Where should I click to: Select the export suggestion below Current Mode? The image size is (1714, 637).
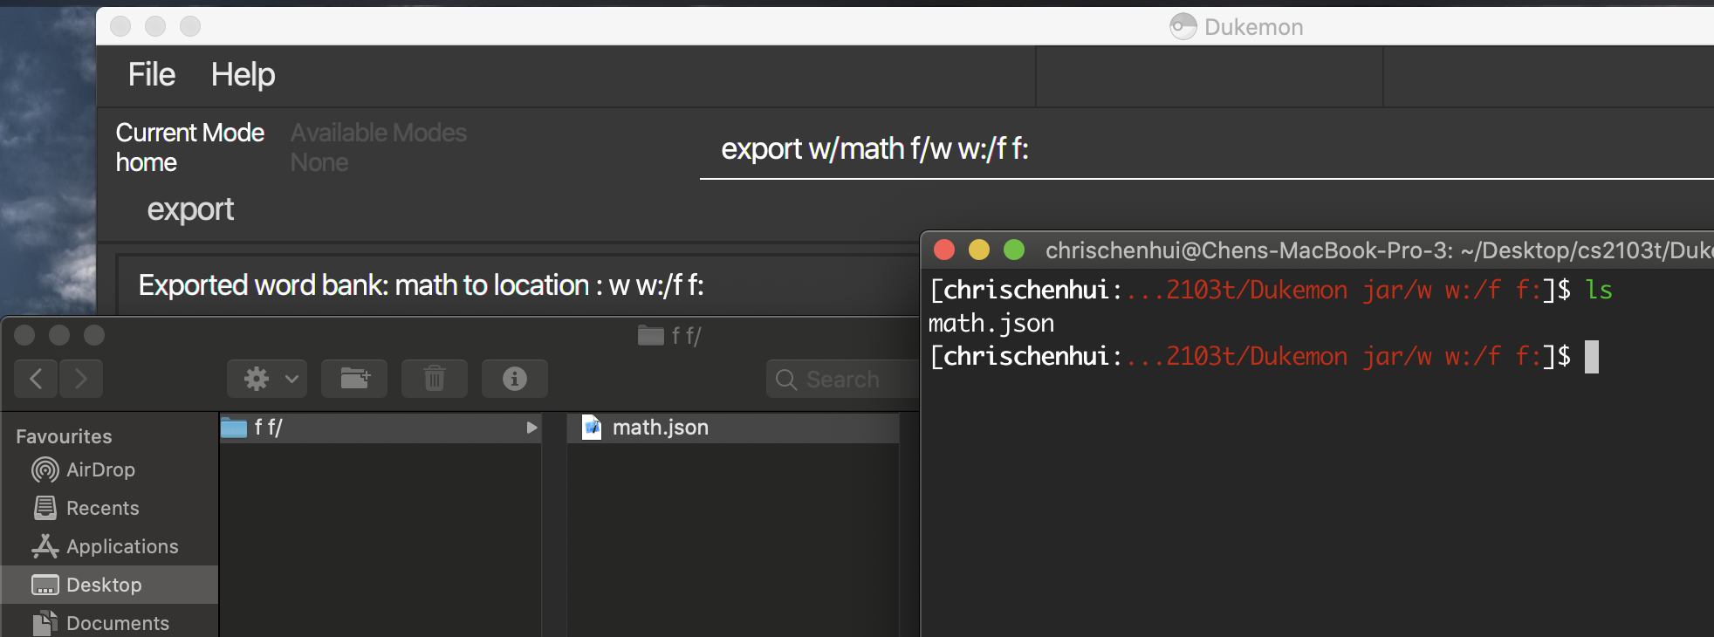click(x=190, y=209)
